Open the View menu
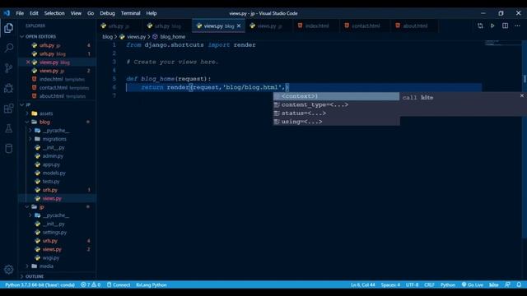The width and height of the screenshot is (527, 296). pos(76,13)
